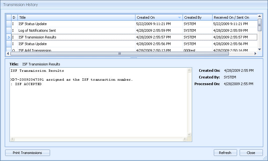This screenshot has height=161, width=268.
Task: Sort by Received On / Sent On column
Action: (x=234, y=17)
